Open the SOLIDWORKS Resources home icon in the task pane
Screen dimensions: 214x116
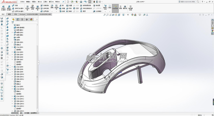(x=212, y=20)
